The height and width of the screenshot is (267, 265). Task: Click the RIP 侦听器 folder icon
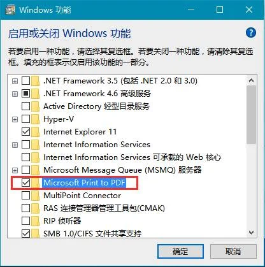(35, 221)
